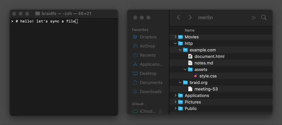This screenshot has width=282, height=125.
Task: Collapse the http folder
Action: pos(175,43)
